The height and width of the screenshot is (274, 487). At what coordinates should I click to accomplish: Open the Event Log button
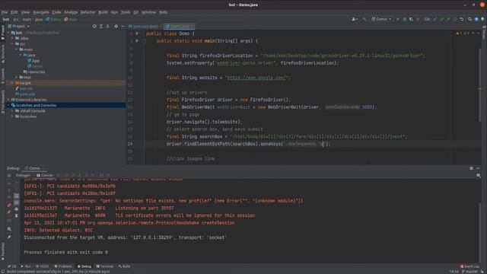coord(469,266)
